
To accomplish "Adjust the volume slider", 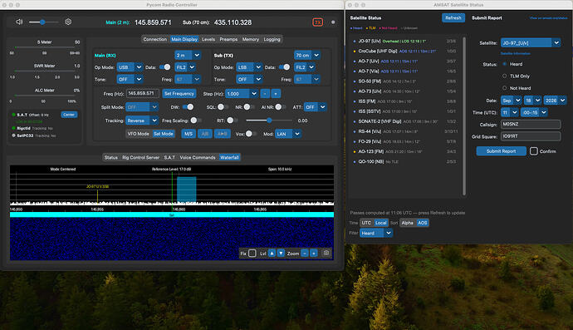I will tap(43, 22).
